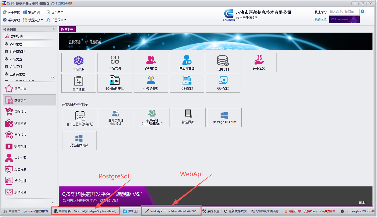Click the 锁定界面 lock screen icon
This screenshot has height=217, width=377.
click(188, 117)
